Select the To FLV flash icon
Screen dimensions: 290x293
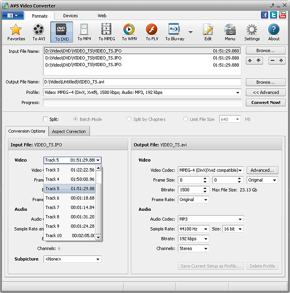click(x=152, y=32)
